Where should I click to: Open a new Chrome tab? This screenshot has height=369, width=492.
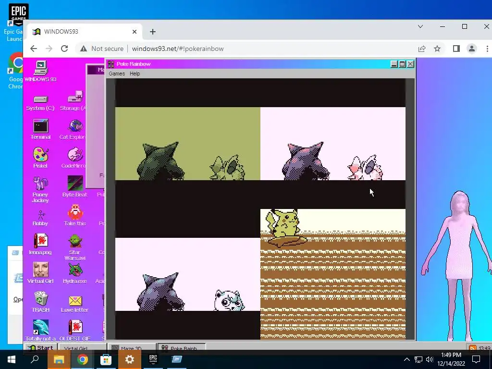pyautogui.click(x=152, y=32)
